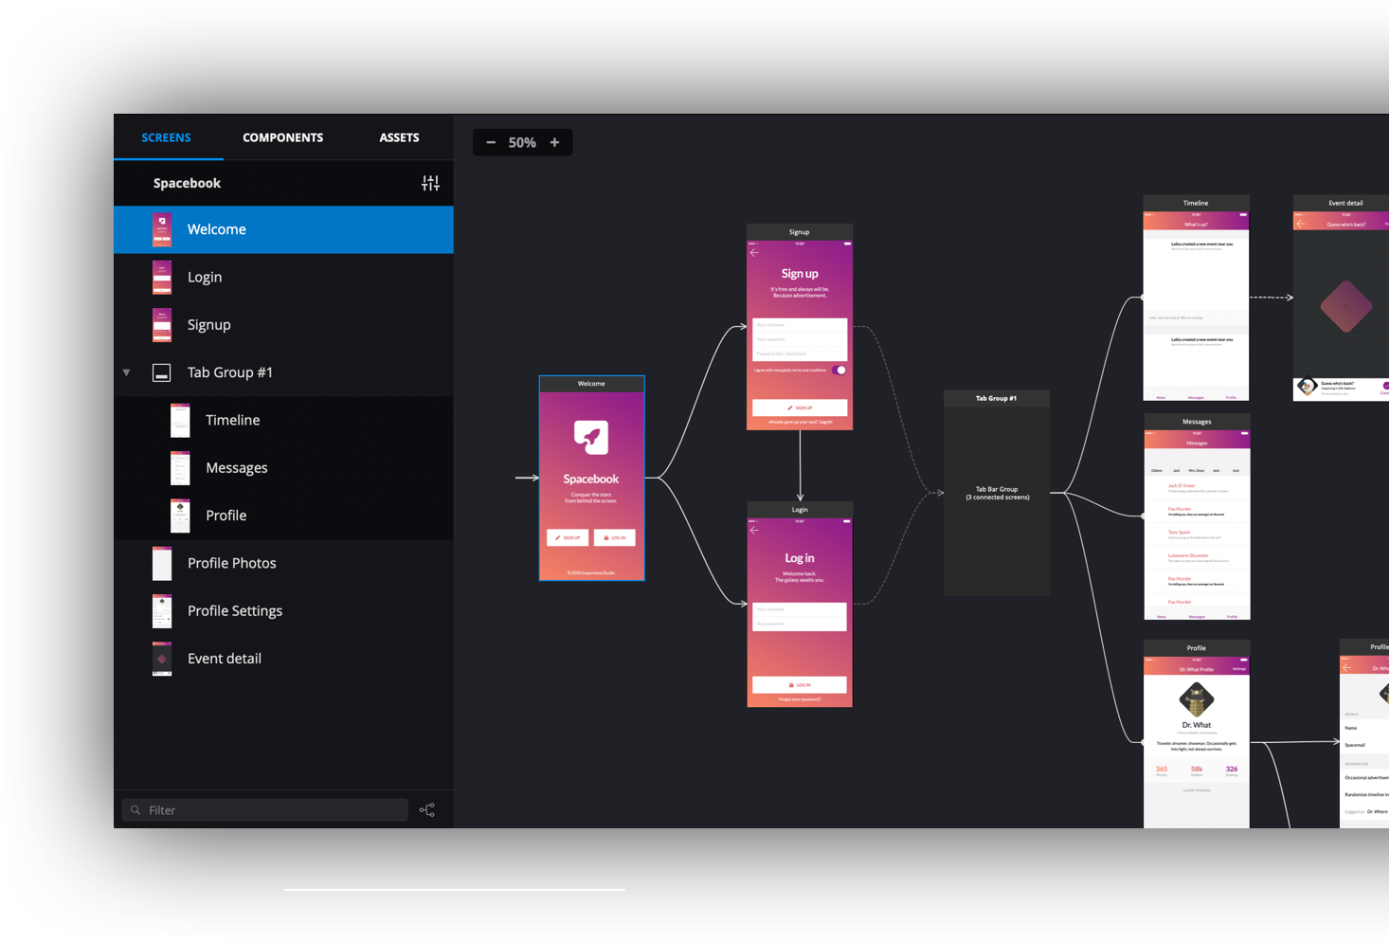Screen dimensions: 1390x942
Task: Collapse the Tab Group #1 disclosure triangle
Action: [x=126, y=371]
